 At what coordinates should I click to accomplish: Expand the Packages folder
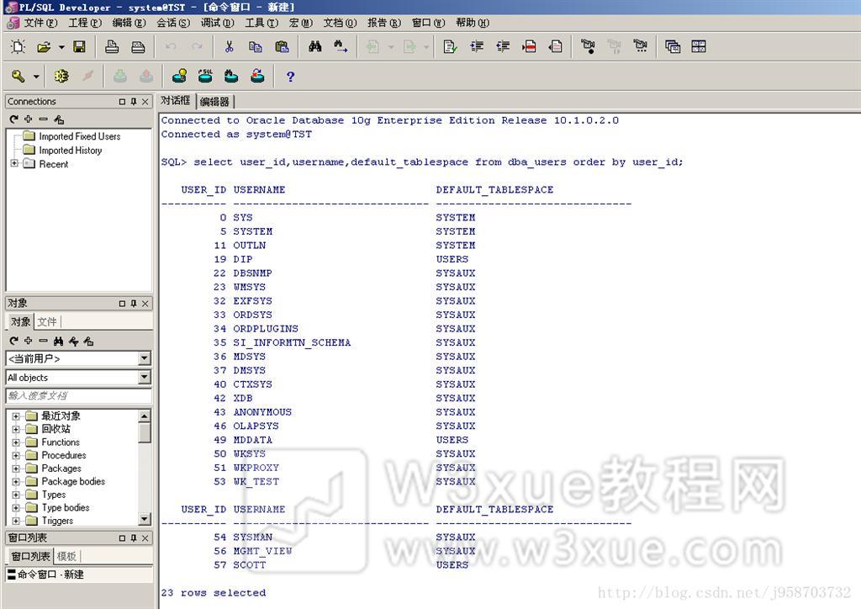16,469
